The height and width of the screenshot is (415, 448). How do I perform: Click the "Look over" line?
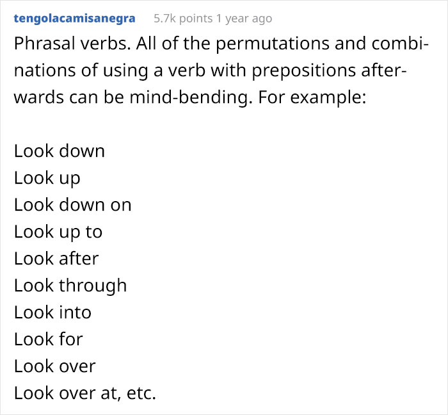[x=55, y=366]
